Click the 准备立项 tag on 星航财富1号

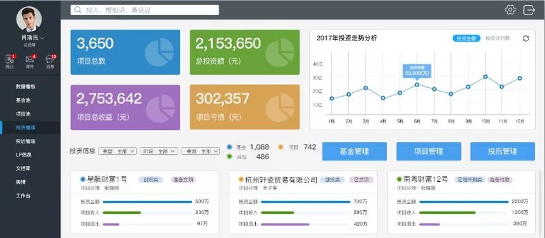pos(183,180)
